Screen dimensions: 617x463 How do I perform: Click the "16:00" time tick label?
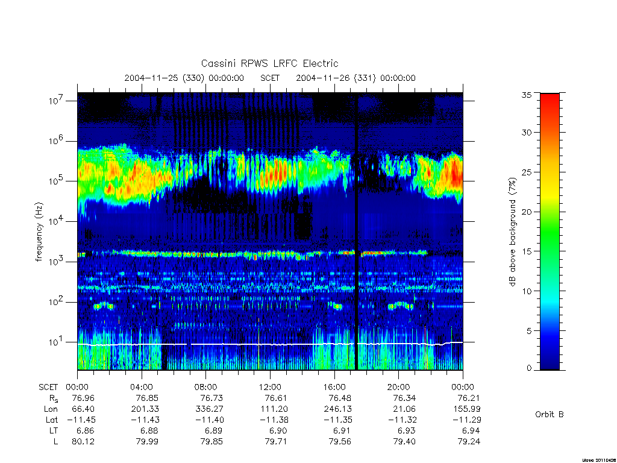click(x=334, y=387)
